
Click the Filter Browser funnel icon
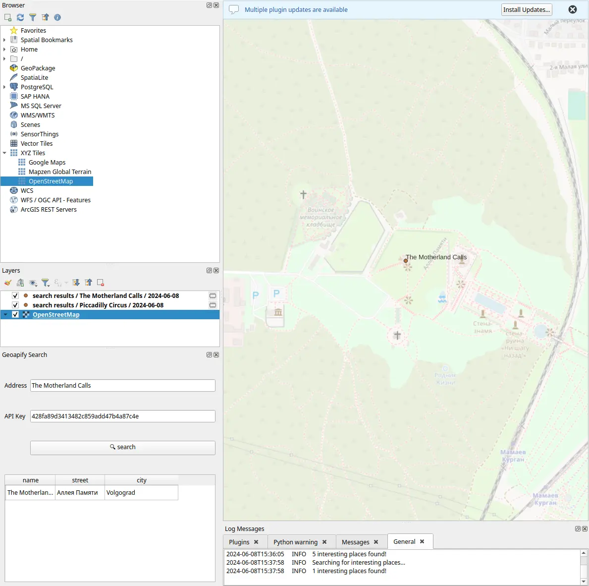point(33,17)
